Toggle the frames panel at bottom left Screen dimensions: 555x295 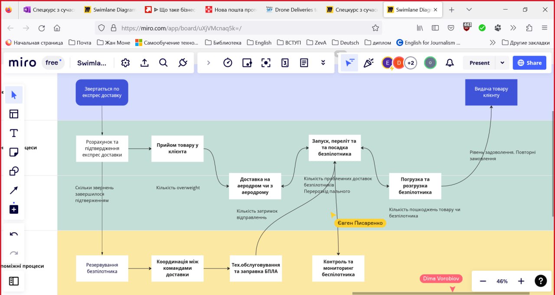point(14,281)
